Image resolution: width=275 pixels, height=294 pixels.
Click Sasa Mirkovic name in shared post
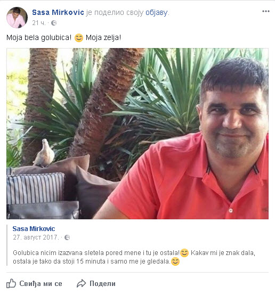[x=34, y=229]
